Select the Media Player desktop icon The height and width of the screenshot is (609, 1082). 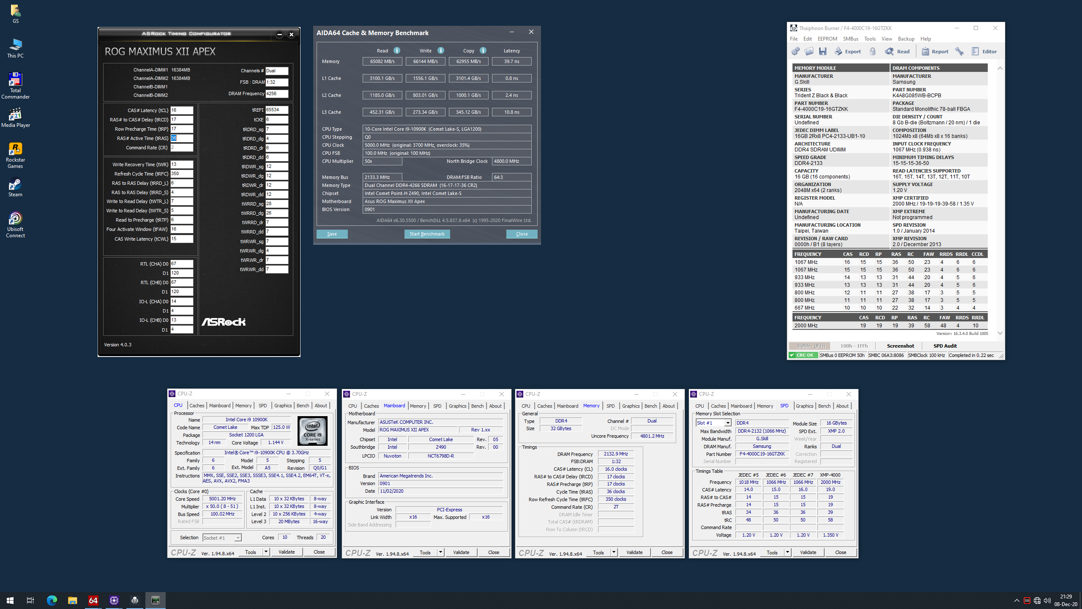click(15, 117)
